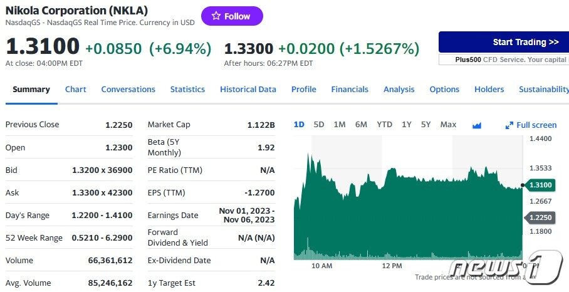Click the 1.2250 previous close chart marker

[539, 217]
